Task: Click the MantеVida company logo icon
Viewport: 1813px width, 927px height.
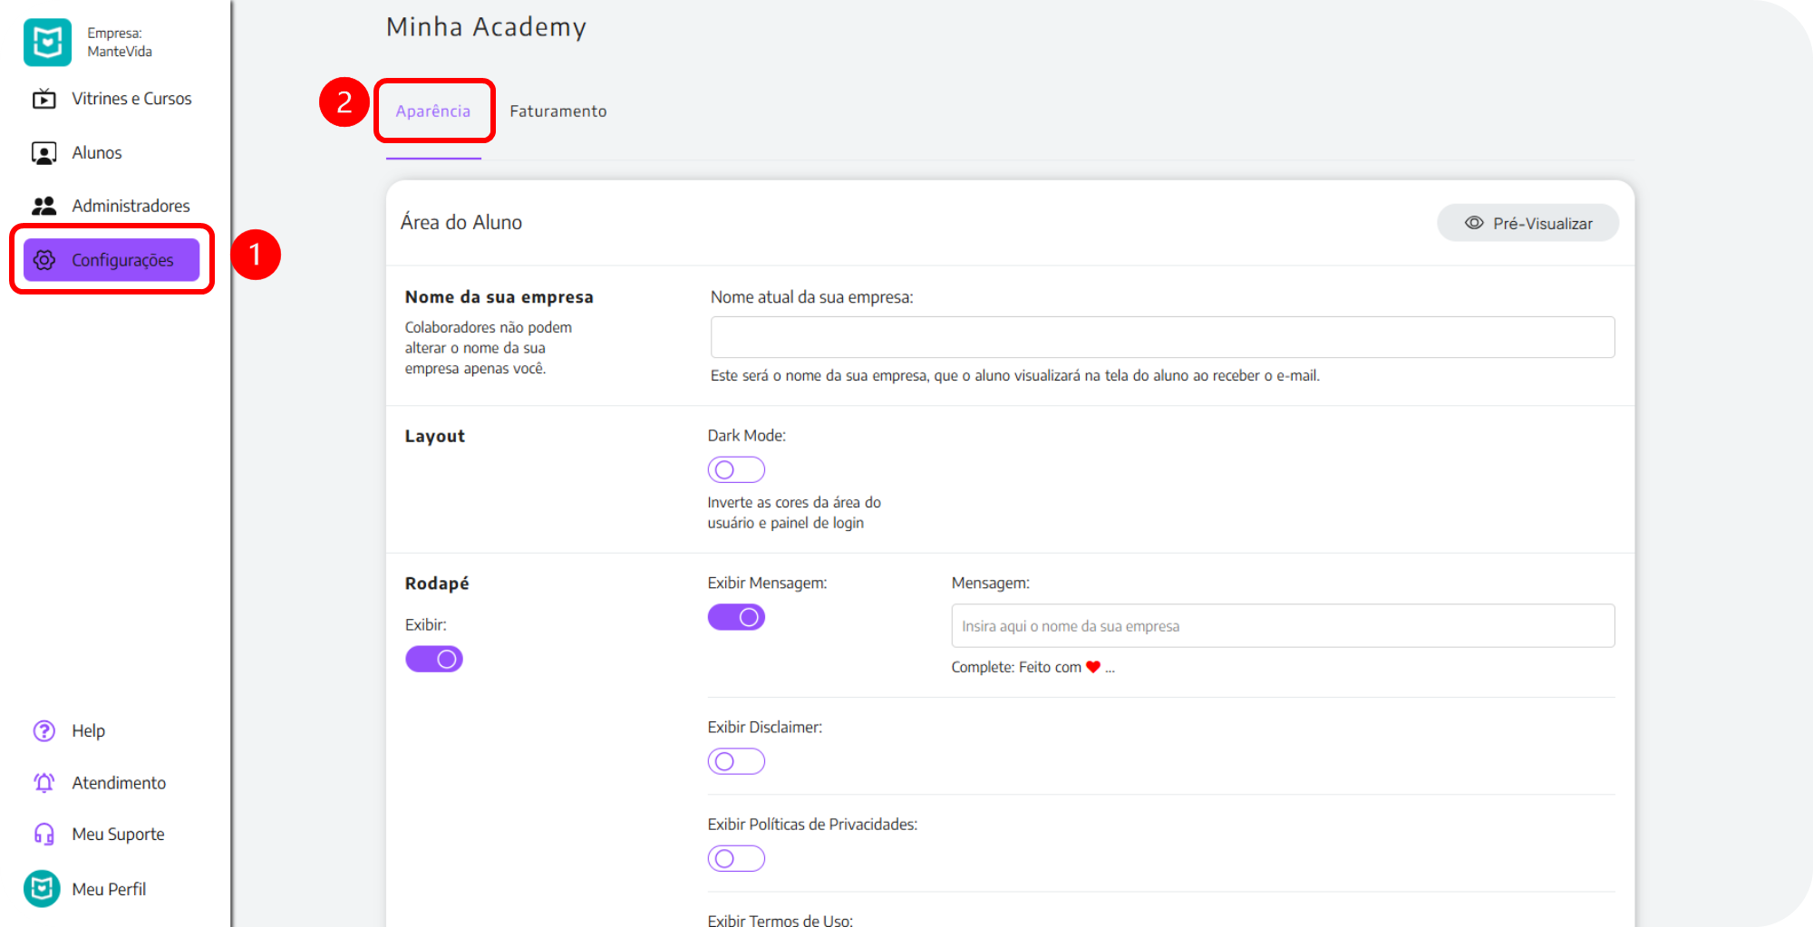Action: pos(47,43)
